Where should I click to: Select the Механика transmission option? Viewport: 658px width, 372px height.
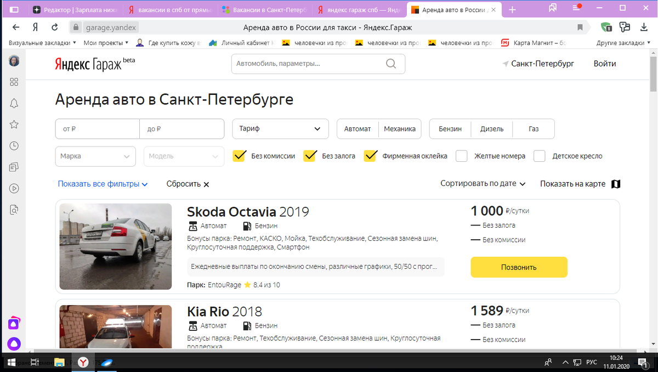[x=400, y=128]
